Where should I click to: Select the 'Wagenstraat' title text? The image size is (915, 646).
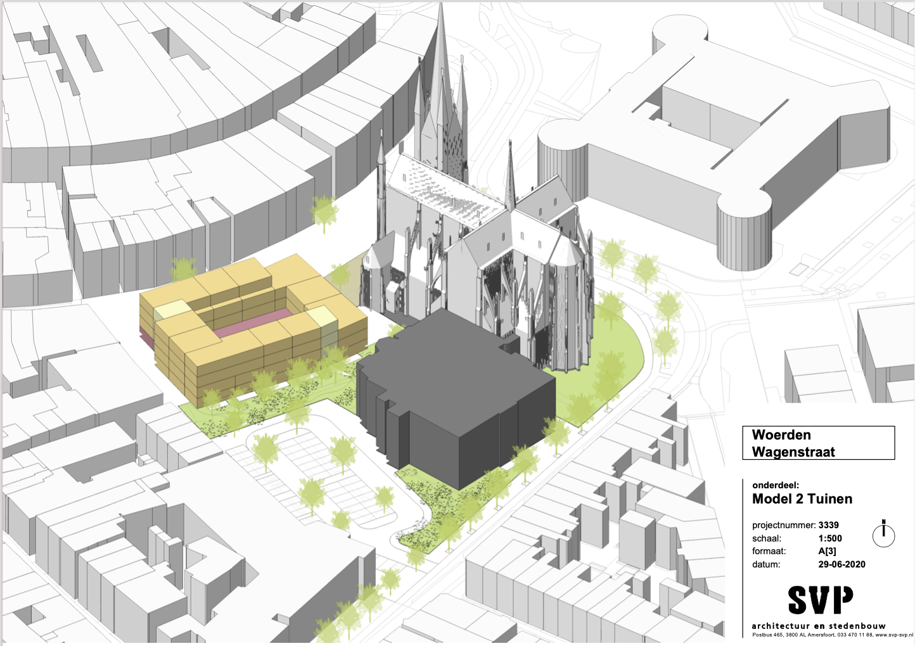[793, 452]
